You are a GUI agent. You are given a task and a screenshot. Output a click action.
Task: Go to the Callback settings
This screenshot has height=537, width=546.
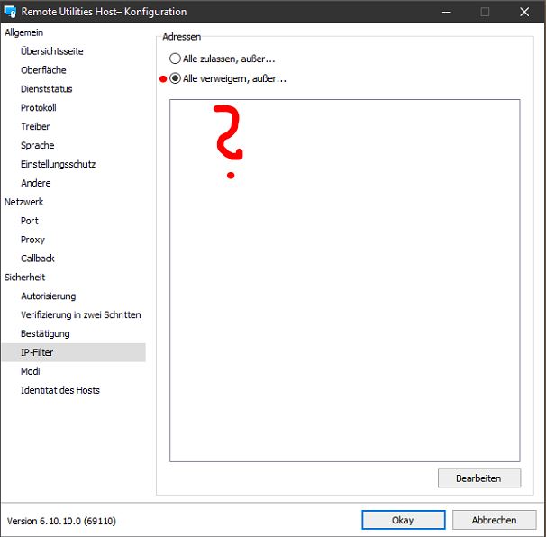38,259
